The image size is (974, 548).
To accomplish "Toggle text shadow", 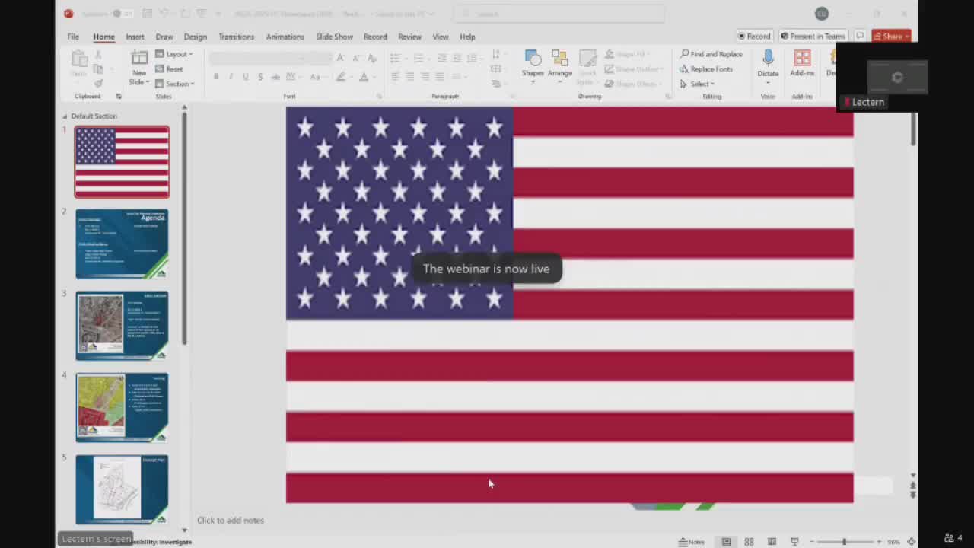I will (x=260, y=76).
